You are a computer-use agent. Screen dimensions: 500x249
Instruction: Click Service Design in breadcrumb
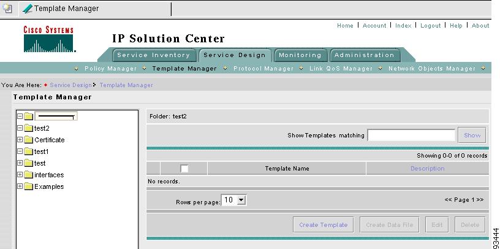71,85
